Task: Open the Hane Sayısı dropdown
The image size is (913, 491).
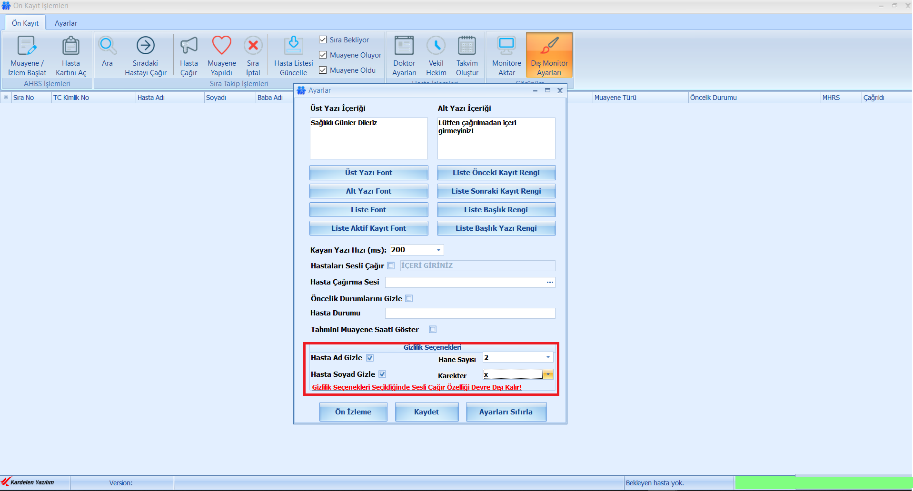Action: (x=548, y=357)
